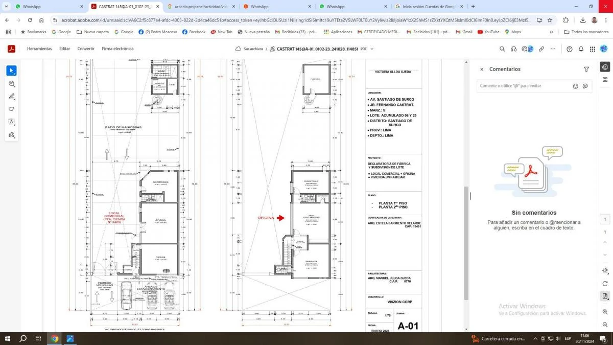Image resolution: width=613 pixels, height=345 pixels.
Task: Click the Adobe Acrobat home logo
Action: click(x=11, y=49)
